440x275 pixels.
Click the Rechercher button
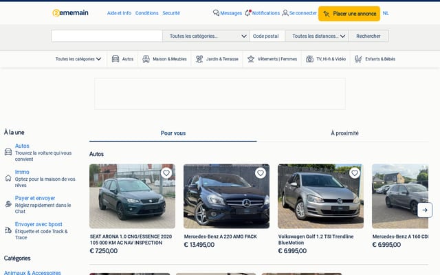click(368, 36)
